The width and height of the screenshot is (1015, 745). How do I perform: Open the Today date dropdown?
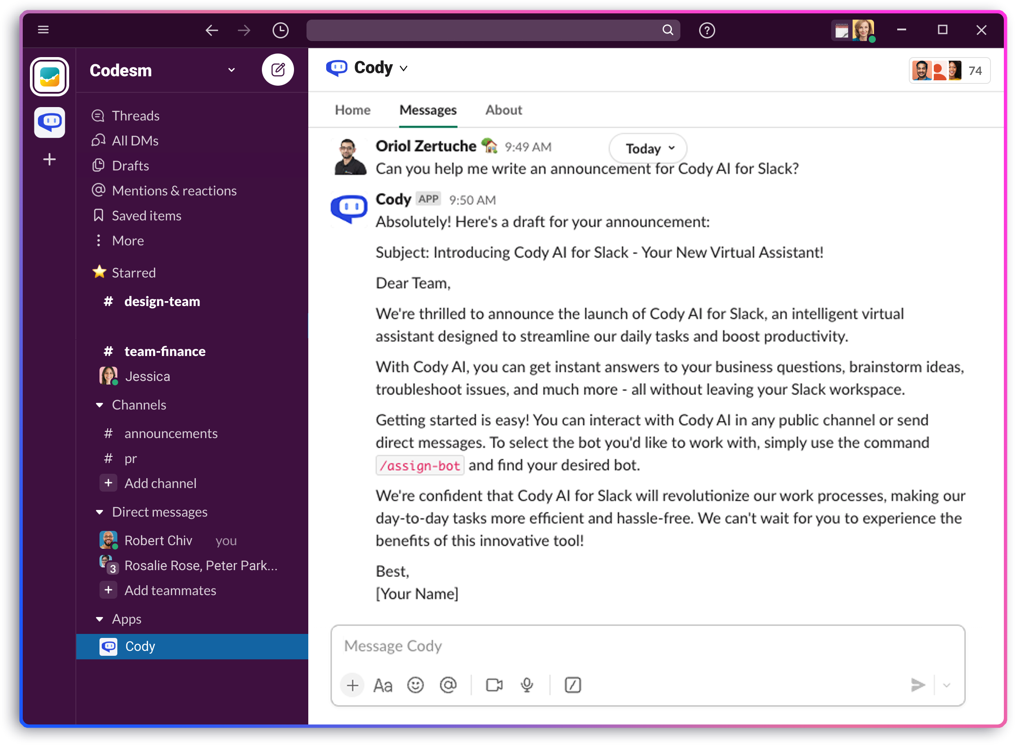648,149
